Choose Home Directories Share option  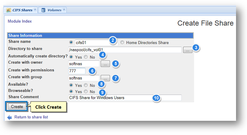click(x=122, y=43)
